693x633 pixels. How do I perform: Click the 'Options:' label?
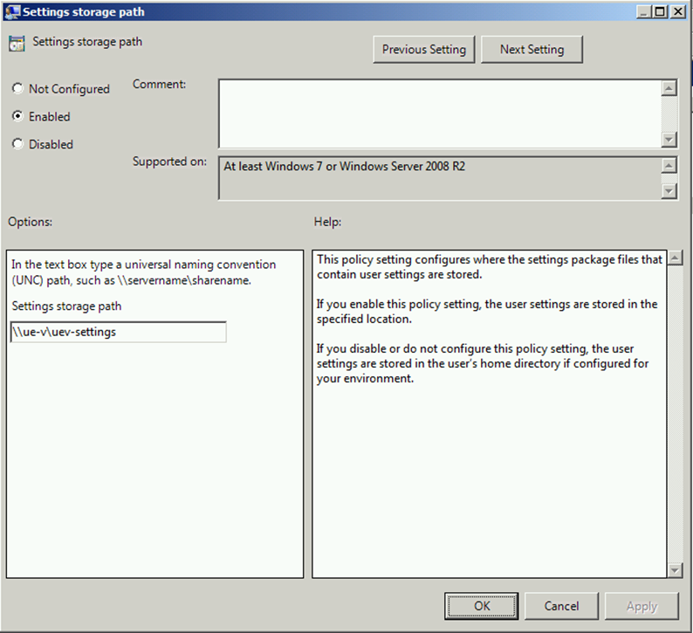(30, 222)
